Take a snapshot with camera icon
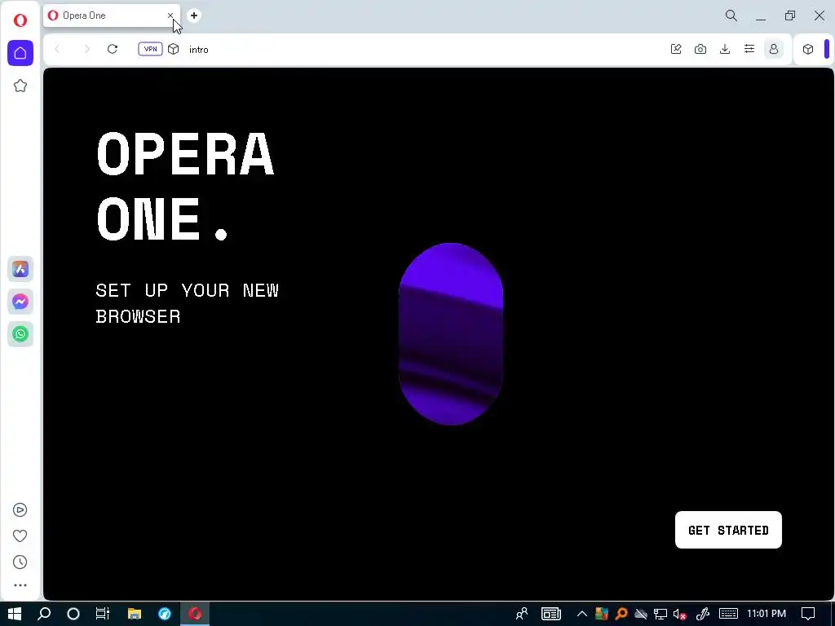This screenshot has width=835, height=626. pyautogui.click(x=700, y=49)
